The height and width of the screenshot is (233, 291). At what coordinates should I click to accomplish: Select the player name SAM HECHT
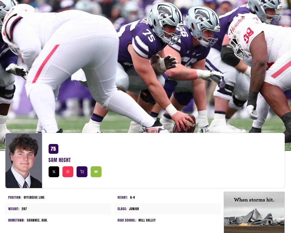click(x=59, y=160)
